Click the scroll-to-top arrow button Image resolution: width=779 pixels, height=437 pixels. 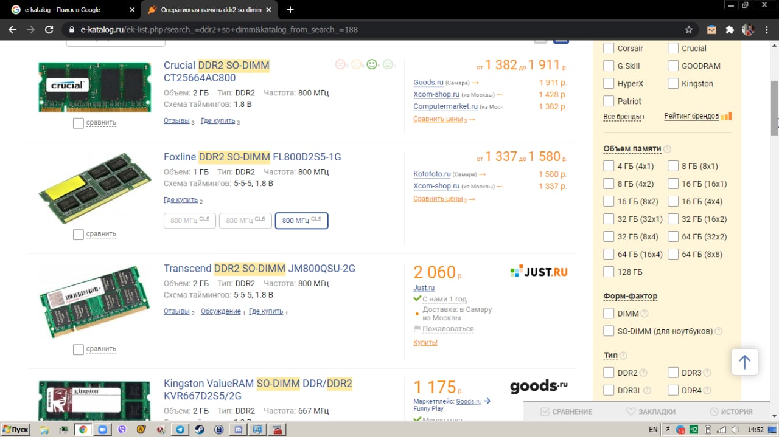point(744,362)
